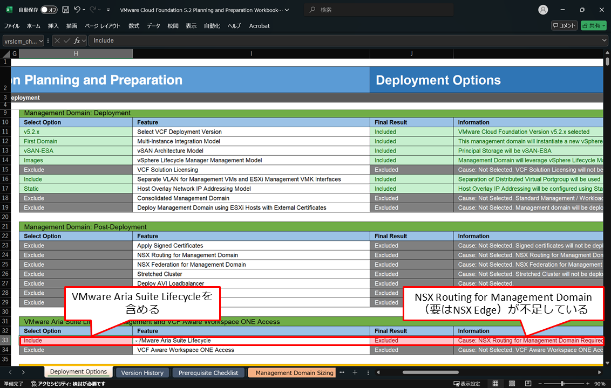Image resolution: width=611 pixels, height=388 pixels.
Task: Open the 自動化 ribbon tab
Action: [x=212, y=26]
